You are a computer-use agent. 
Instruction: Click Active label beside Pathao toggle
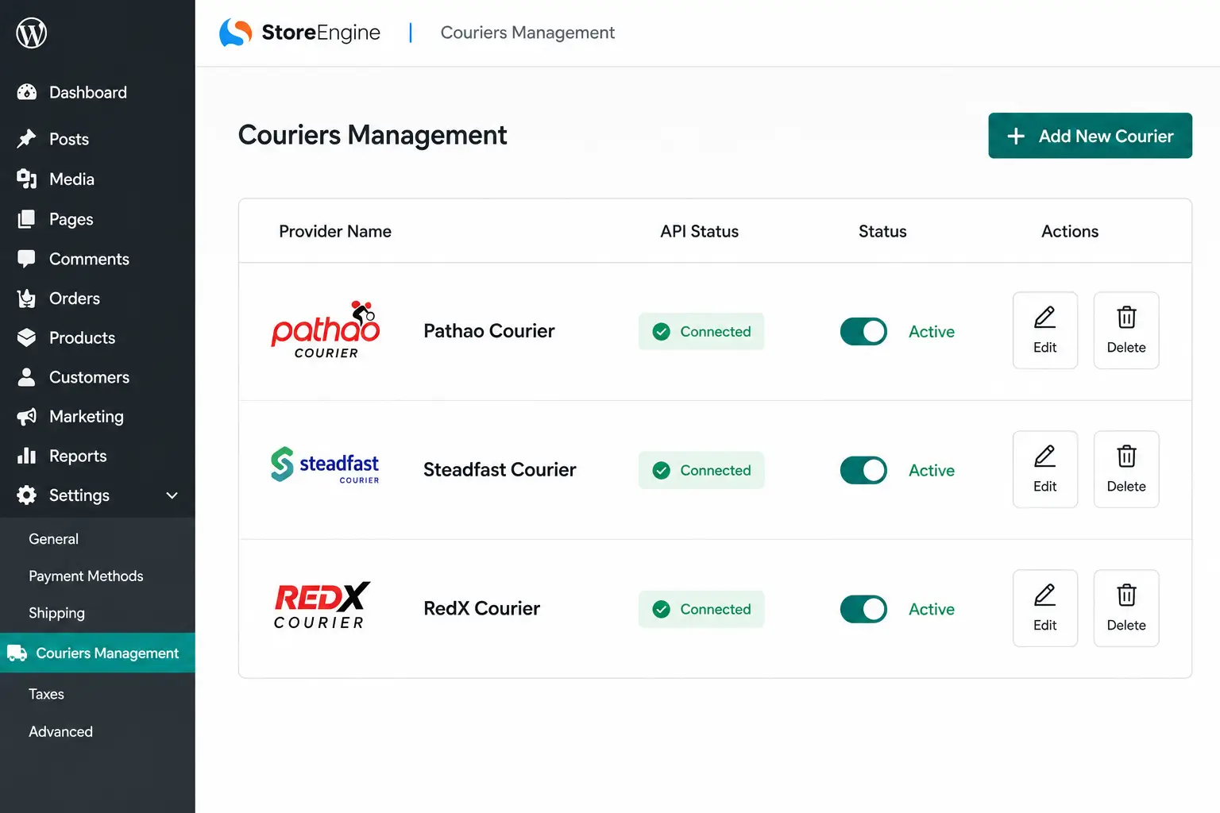pos(932,331)
